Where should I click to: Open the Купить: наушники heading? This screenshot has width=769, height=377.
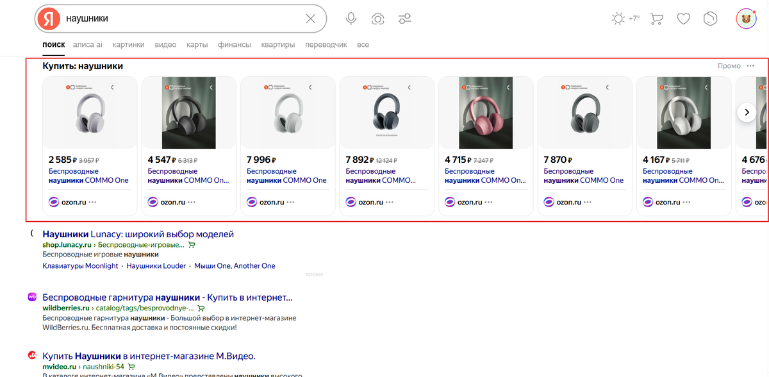click(x=83, y=66)
